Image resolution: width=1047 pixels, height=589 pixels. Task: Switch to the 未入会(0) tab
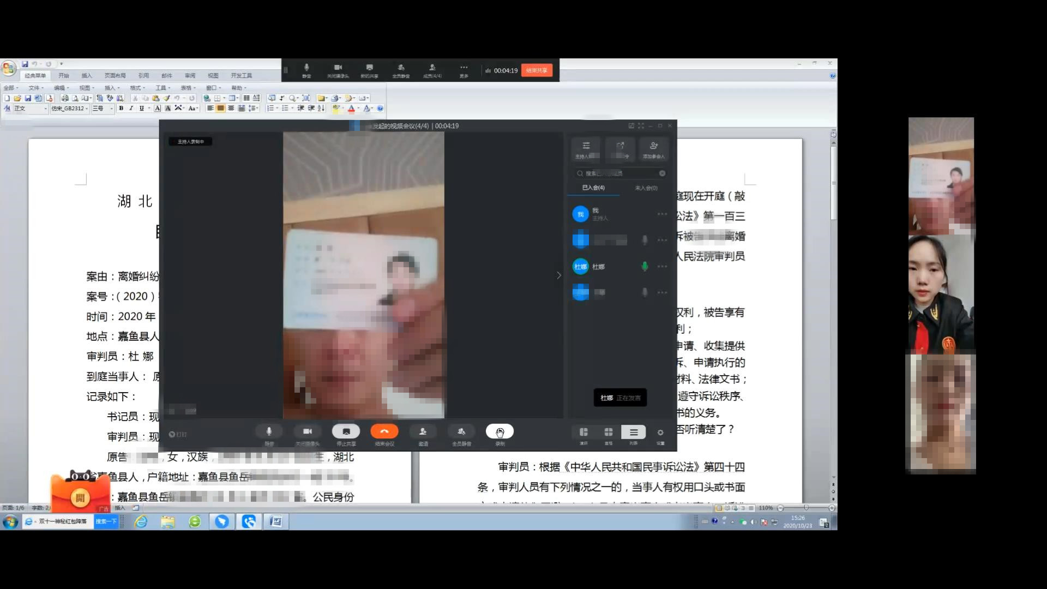646,188
